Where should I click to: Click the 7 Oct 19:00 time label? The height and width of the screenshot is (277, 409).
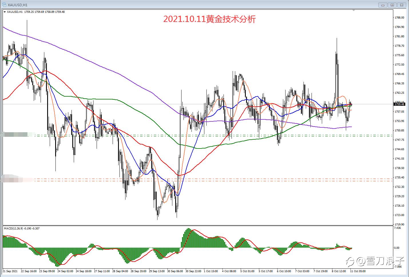(321, 271)
